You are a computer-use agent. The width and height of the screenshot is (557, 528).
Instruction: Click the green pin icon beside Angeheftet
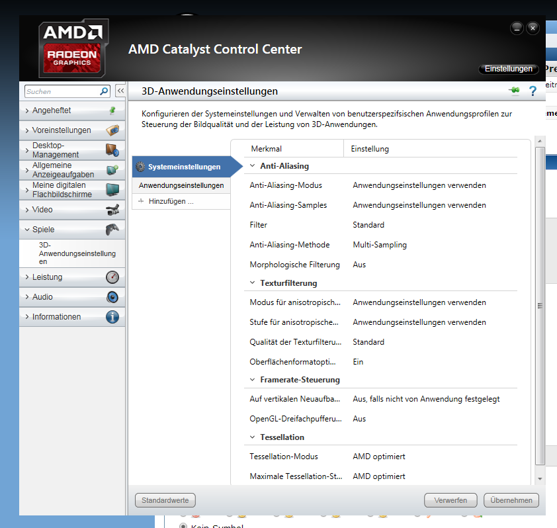click(112, 110)
